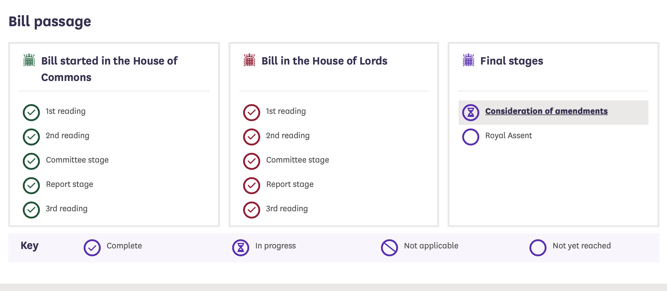
Task: Click the Royal Assent stage label
Action: pos(508,136)
